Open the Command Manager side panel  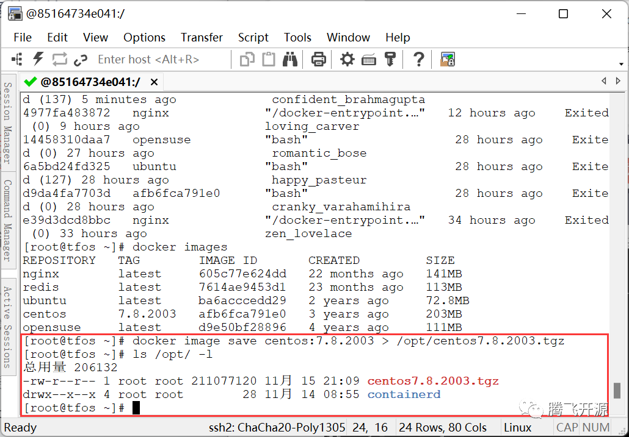click(8, 221)
